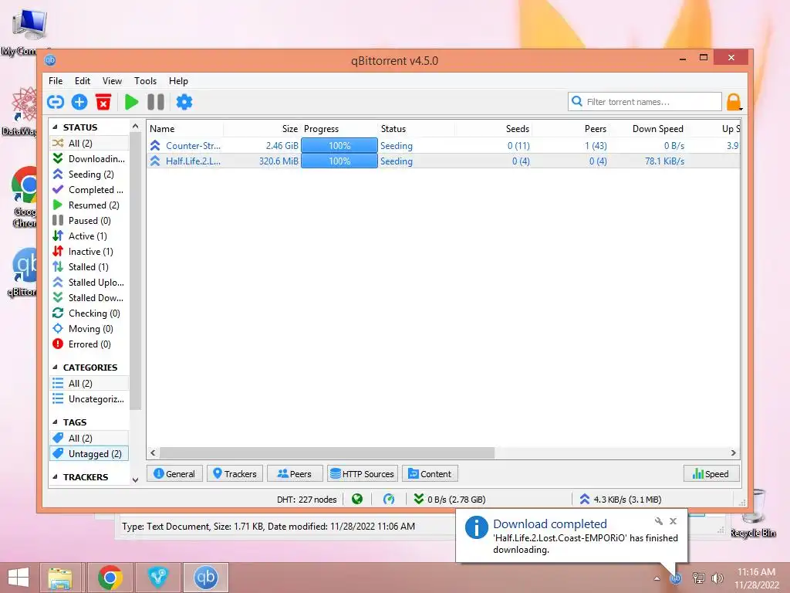Click the Add torrent file plus icon
790x593 pixels.
tap(79, 102)
